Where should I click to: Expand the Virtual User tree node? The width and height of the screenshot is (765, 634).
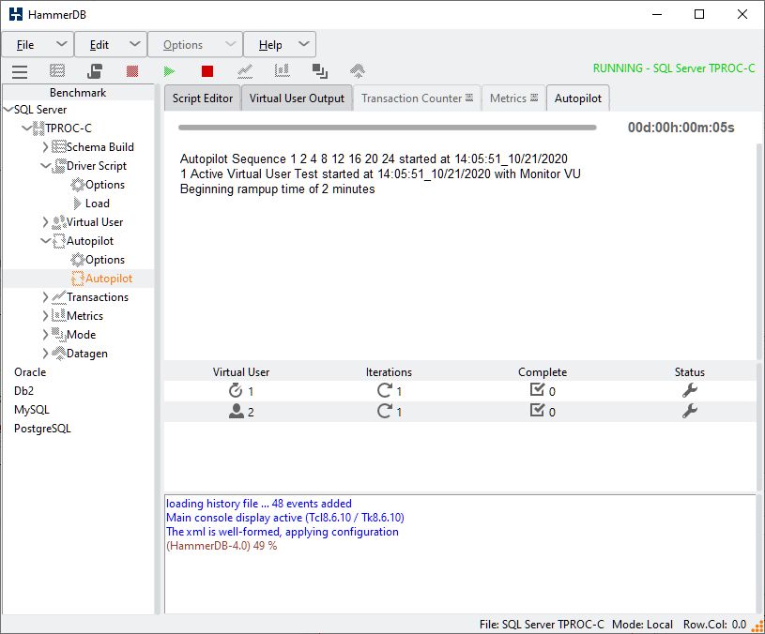[45, 221]
